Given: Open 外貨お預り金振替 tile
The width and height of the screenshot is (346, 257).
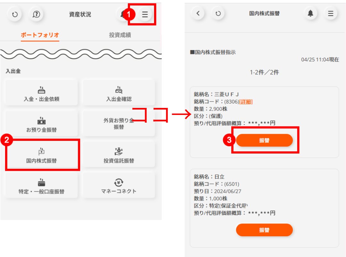Looking at the screenshot, I should point(119,124).
